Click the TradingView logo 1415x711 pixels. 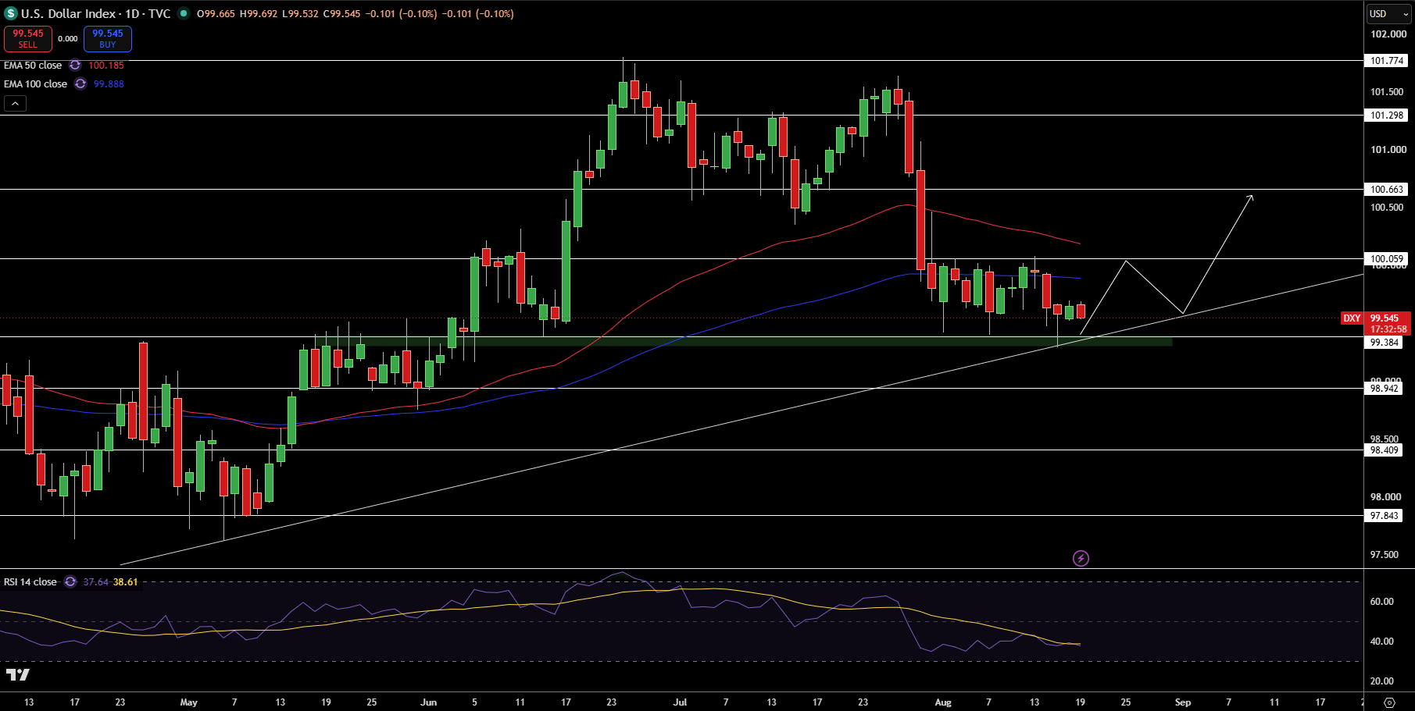point(17,675)
